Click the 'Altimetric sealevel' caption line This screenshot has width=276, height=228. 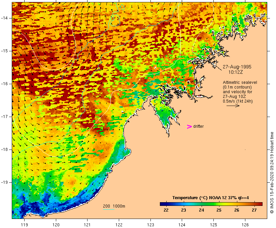(x=240, y=82)
